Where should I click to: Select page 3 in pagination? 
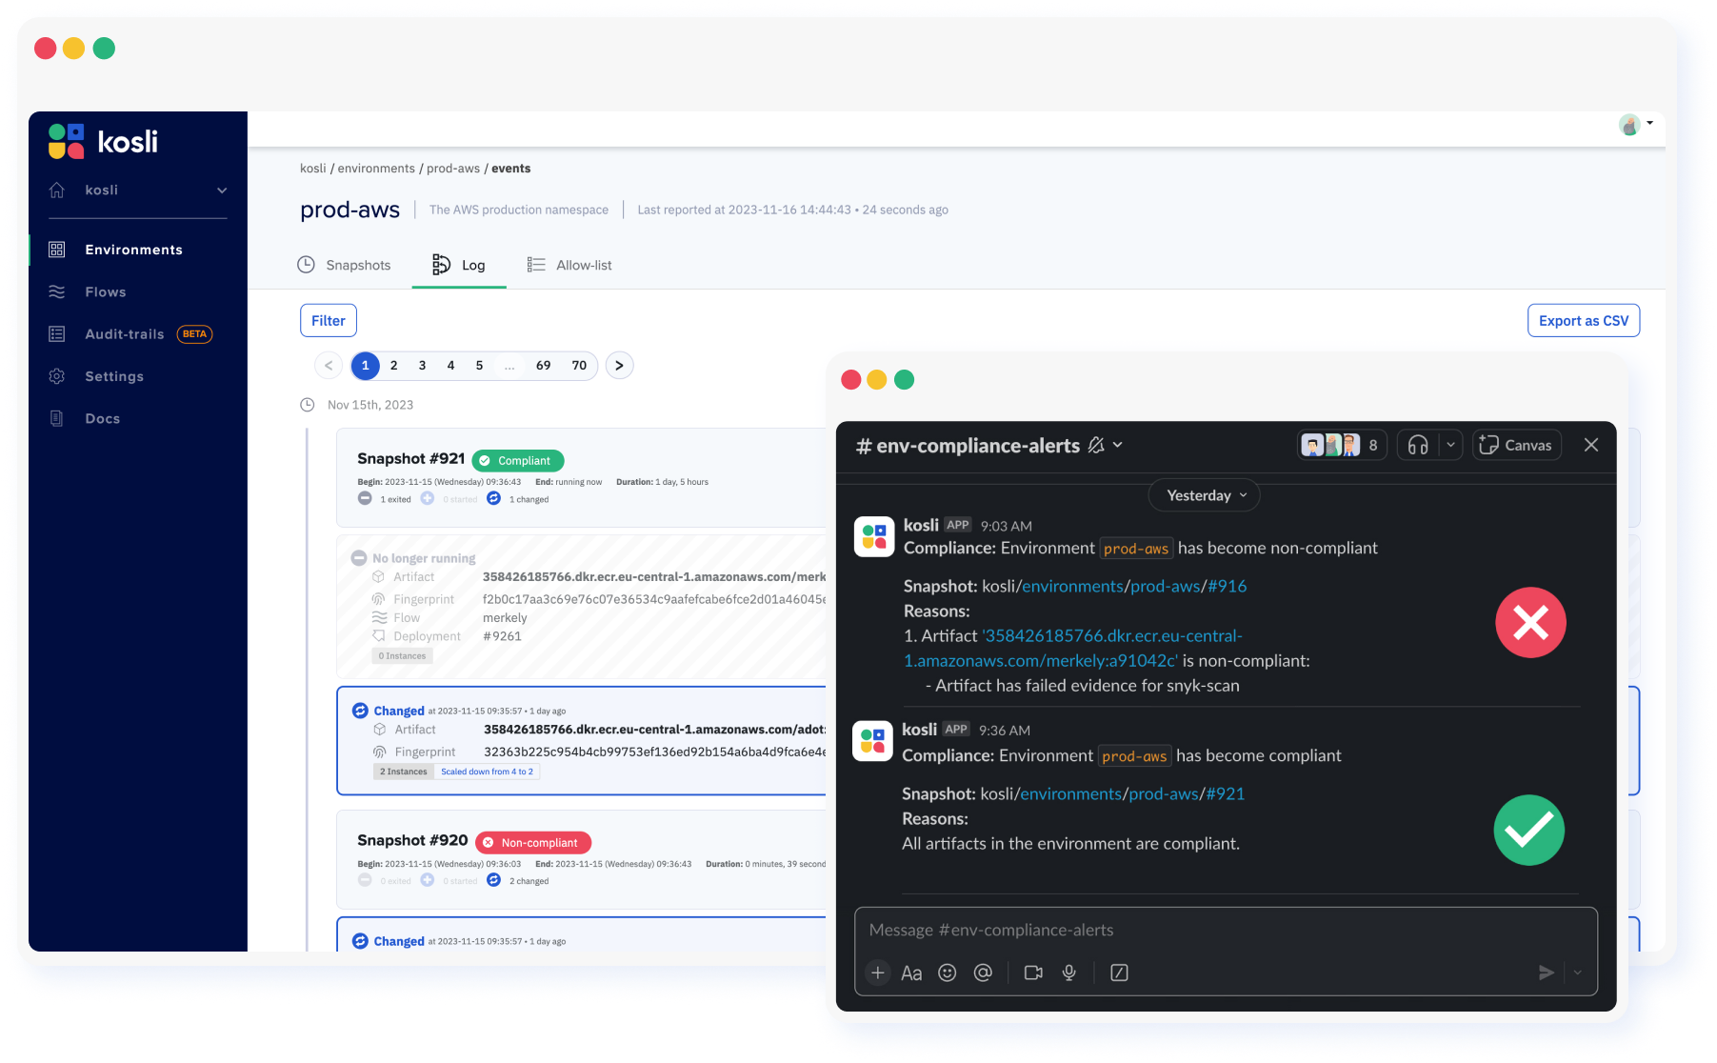click(x=423, y=366)
